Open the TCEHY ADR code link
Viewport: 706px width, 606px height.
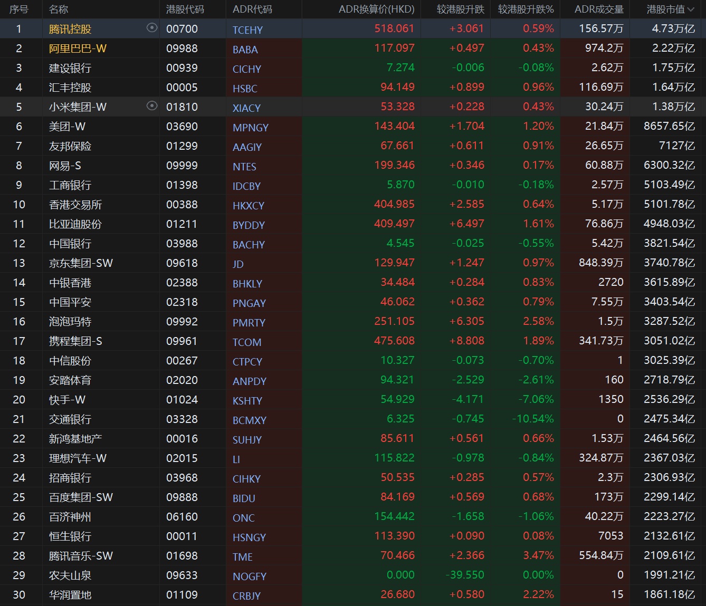coord(247,30)
